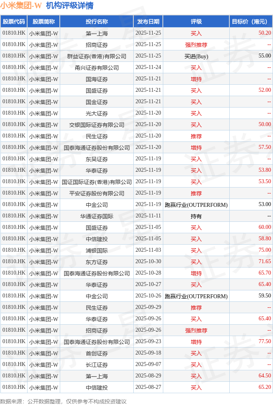Viewport: 273px width, 405px height.
Task: Click target price 52.00 cell
Action: [251, 90]
